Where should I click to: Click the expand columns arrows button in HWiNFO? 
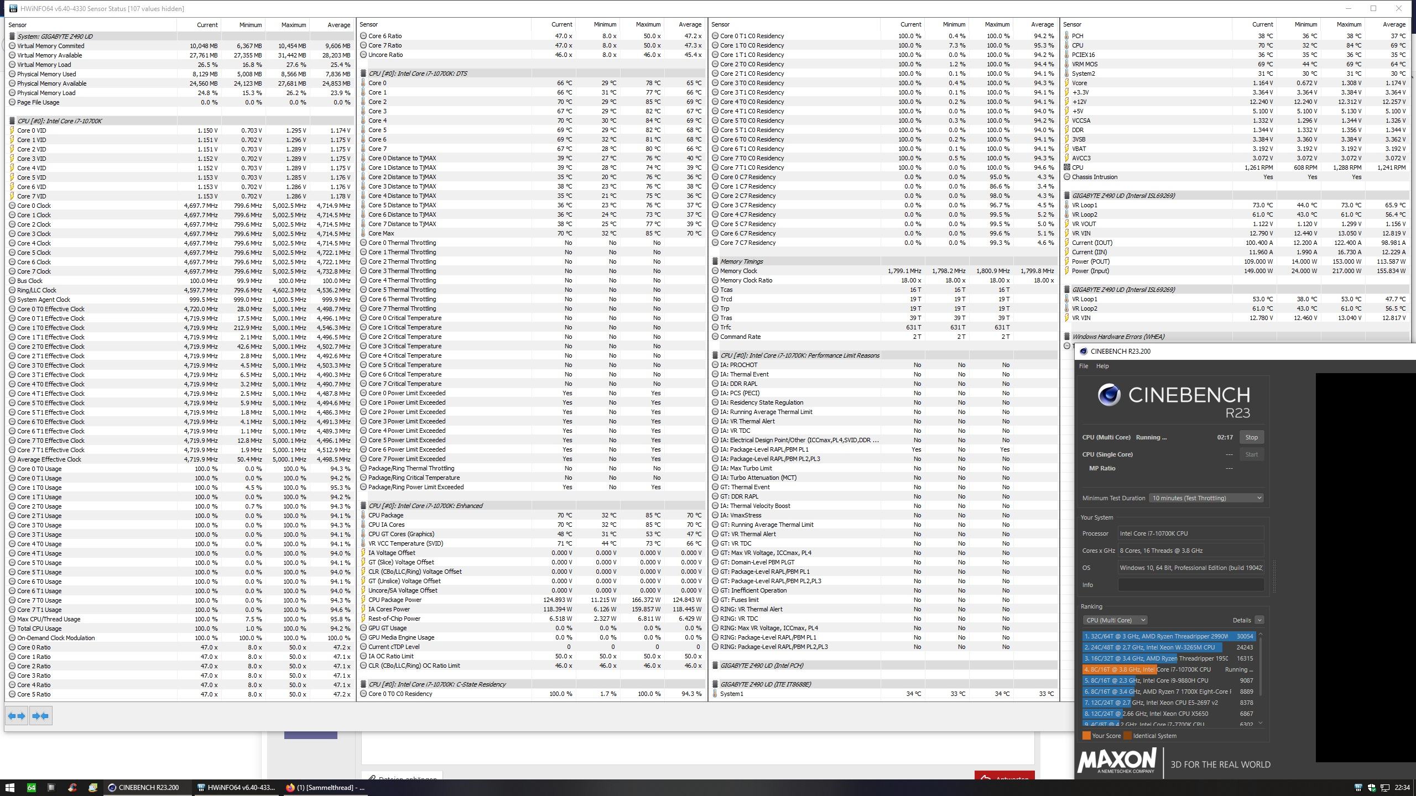click(x=17, y=716)
